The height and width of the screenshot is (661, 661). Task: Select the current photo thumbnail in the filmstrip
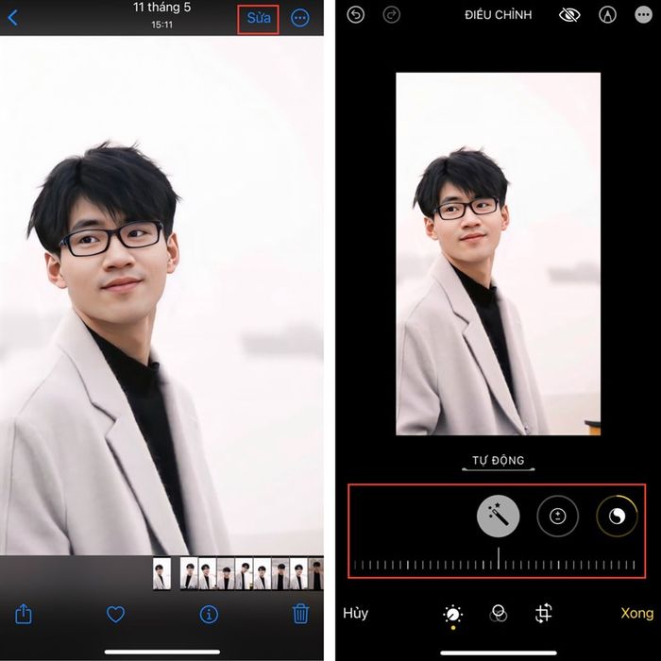tap(161, 573)
